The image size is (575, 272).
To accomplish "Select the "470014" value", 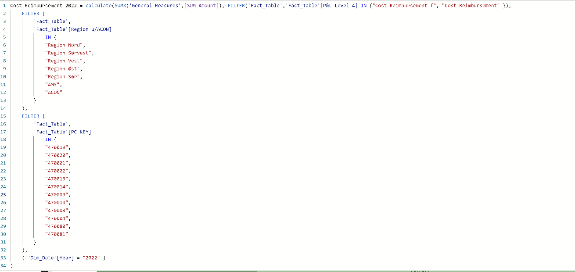I will click(x=56, y=187).
